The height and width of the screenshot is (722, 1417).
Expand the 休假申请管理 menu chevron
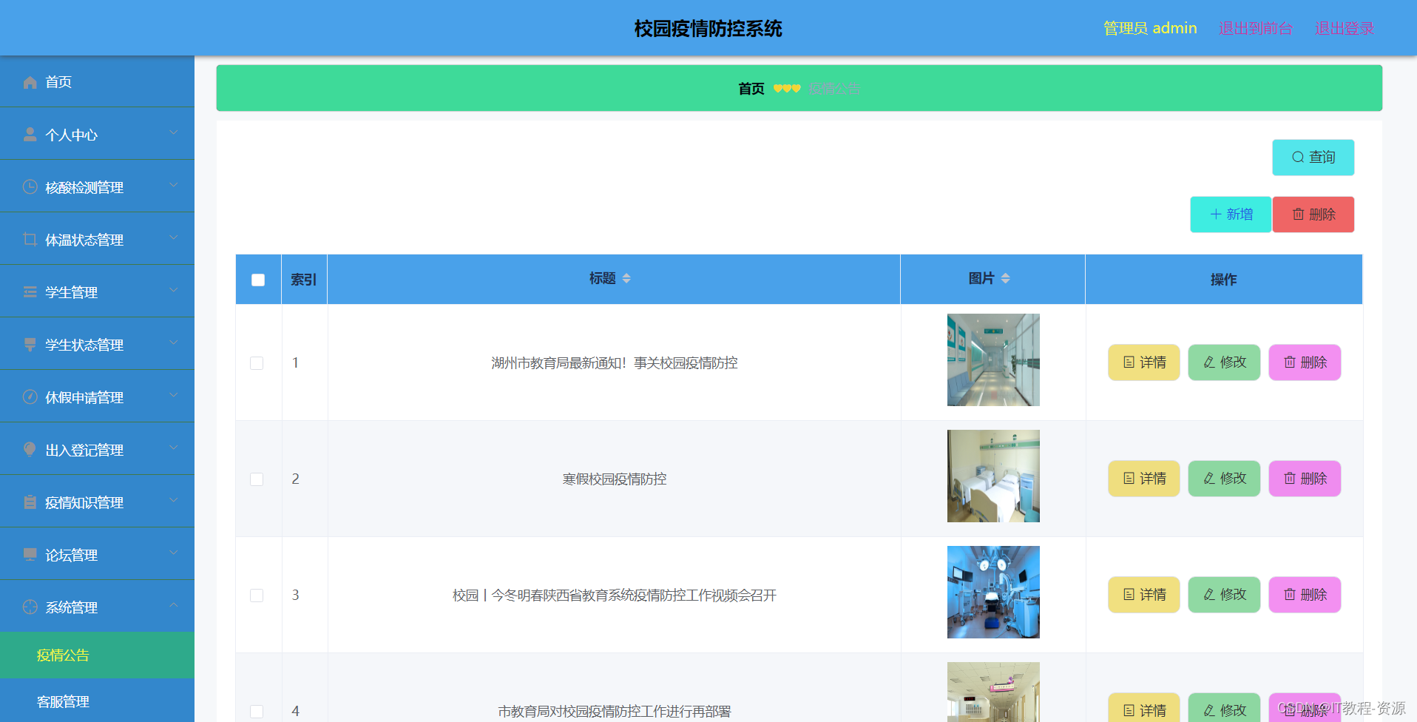(174, 395)
